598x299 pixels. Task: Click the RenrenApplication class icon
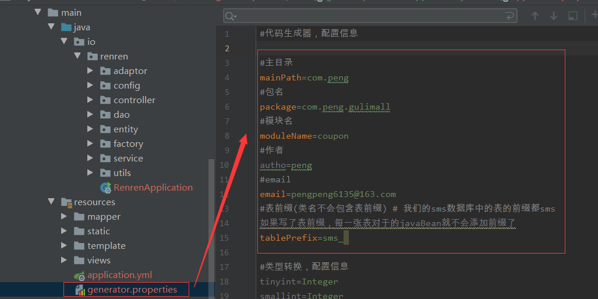pyautogui.click(x=105, y=187)
